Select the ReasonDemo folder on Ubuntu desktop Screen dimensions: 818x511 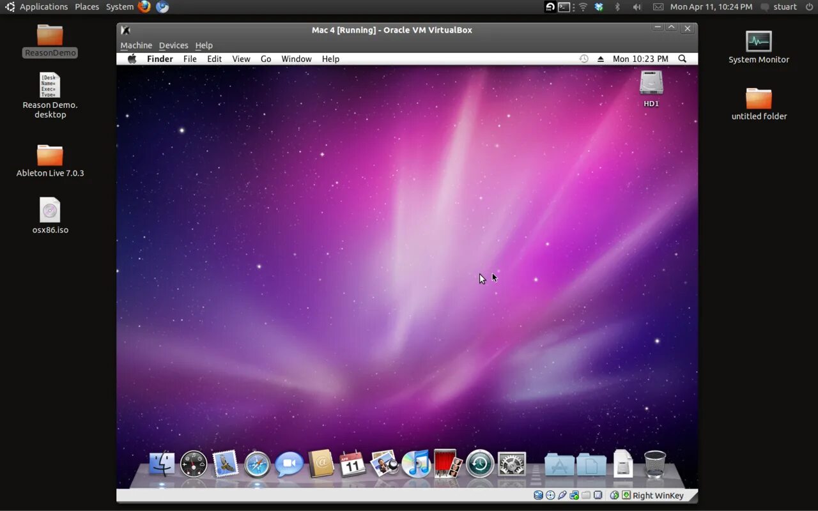click(50, 41)
